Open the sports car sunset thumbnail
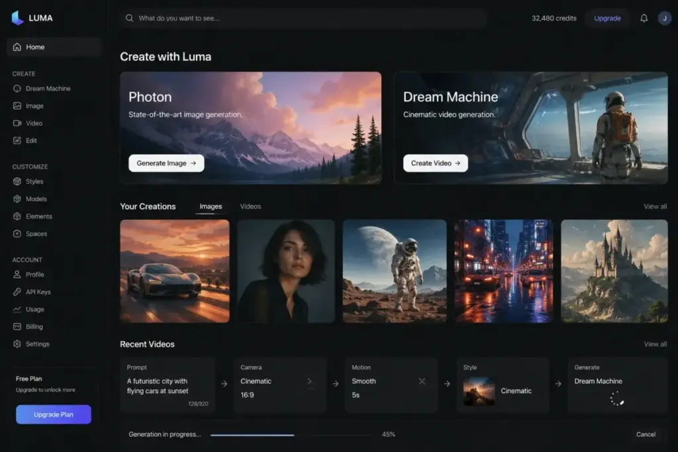 (175, 271)
